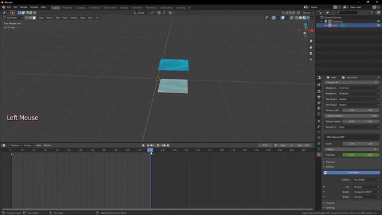382x215 pixels.
Task: Toggle visibility eye for Collection
Action: coord(378,21)
